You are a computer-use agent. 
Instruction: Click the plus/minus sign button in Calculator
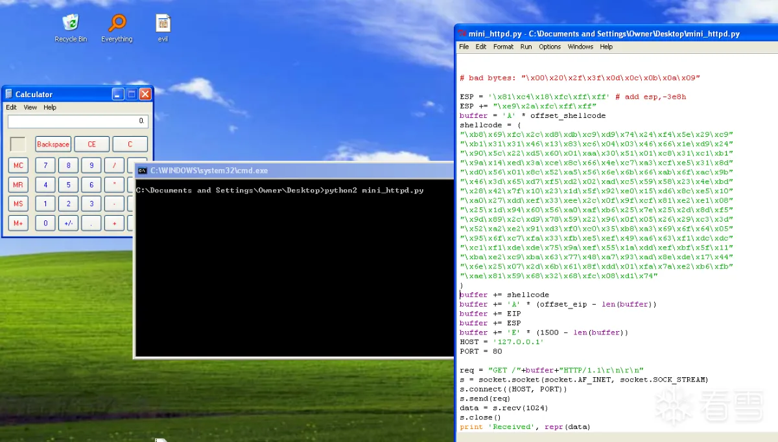click(x=68, y=223)
